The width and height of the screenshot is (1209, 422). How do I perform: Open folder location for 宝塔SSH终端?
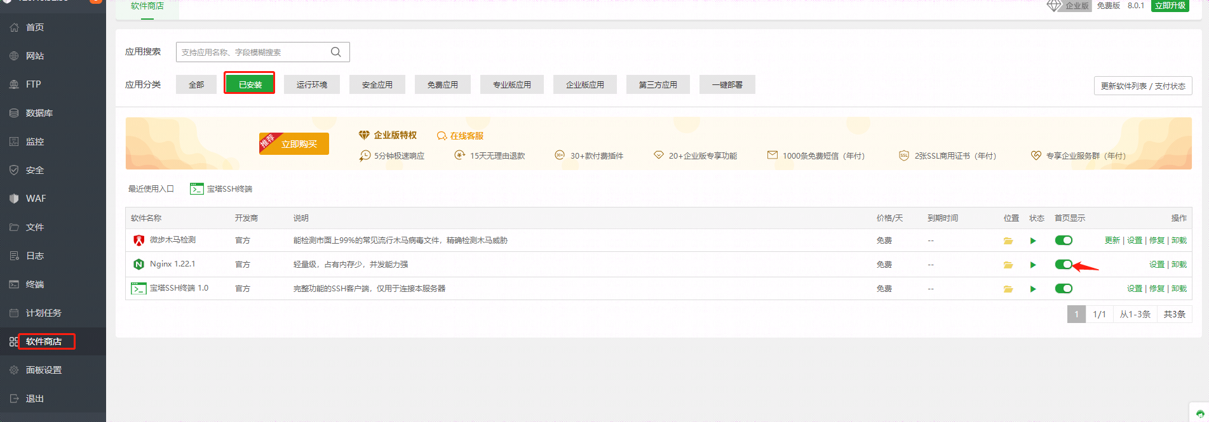[1008, 289]
